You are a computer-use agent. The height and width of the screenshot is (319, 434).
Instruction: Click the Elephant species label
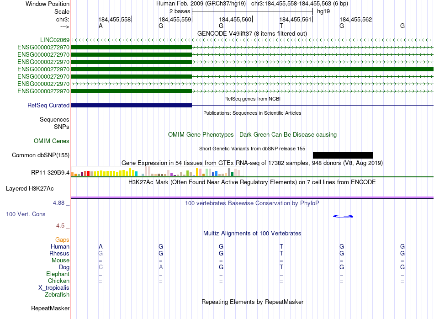[x=58, y=274]
